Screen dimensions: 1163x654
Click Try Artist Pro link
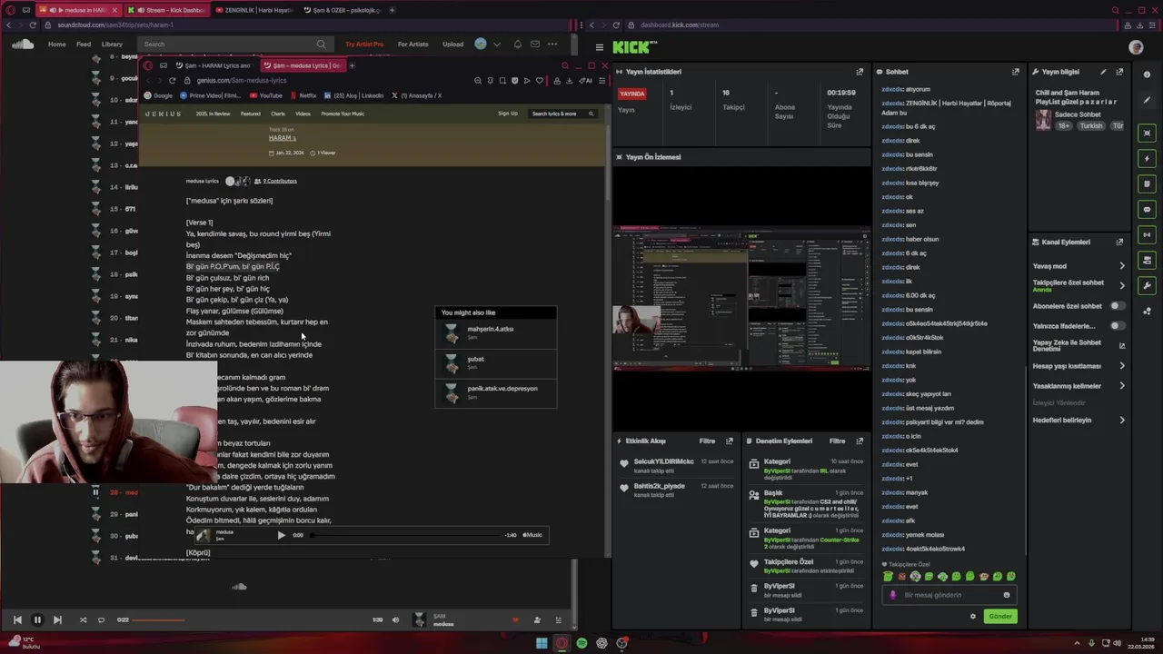pyautogui.click(x=364, y=44)
